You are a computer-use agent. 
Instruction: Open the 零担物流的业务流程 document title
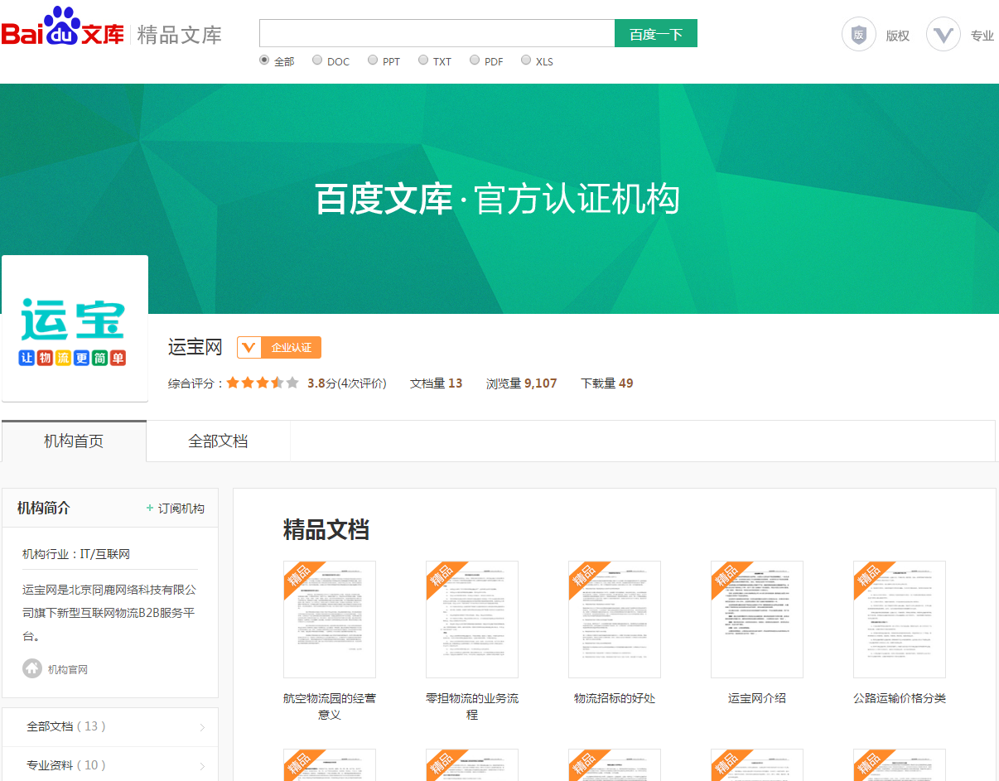tap(472, 706)
